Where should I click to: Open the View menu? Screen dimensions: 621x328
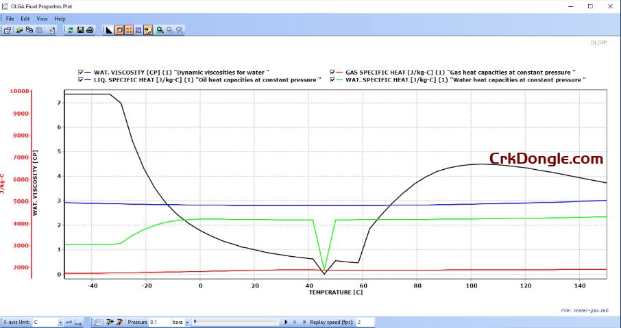click(42, 18)
